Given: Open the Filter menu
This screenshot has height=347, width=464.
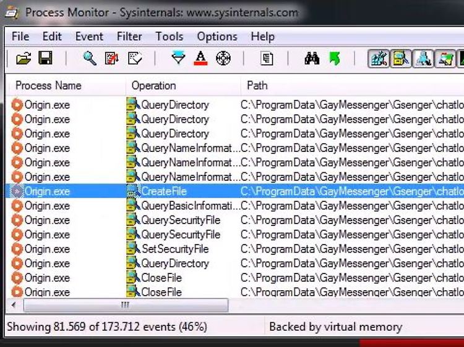Looking at the screenshot, I should tap(129, 36).
